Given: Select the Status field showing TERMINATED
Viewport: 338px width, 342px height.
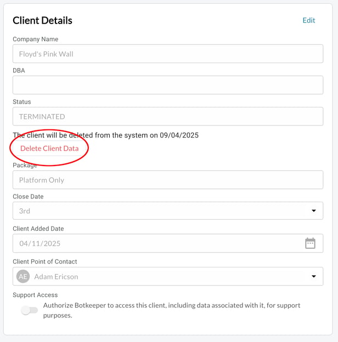Looking at the screenshot, I should pyautogui.click(x=168, y=116).
